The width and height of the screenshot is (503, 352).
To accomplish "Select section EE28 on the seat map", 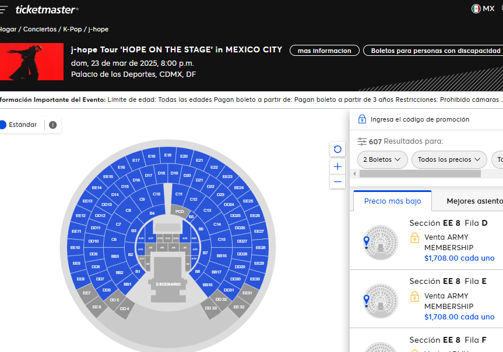I will (x=261, y=248).
